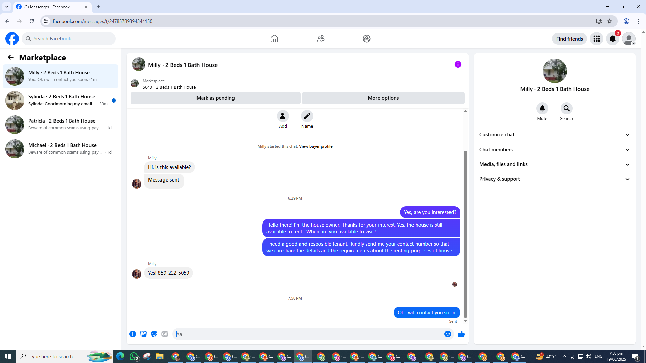Open the Friends icon in top navigation
Screen dimensions: 646x363
[x=321, y=39]
